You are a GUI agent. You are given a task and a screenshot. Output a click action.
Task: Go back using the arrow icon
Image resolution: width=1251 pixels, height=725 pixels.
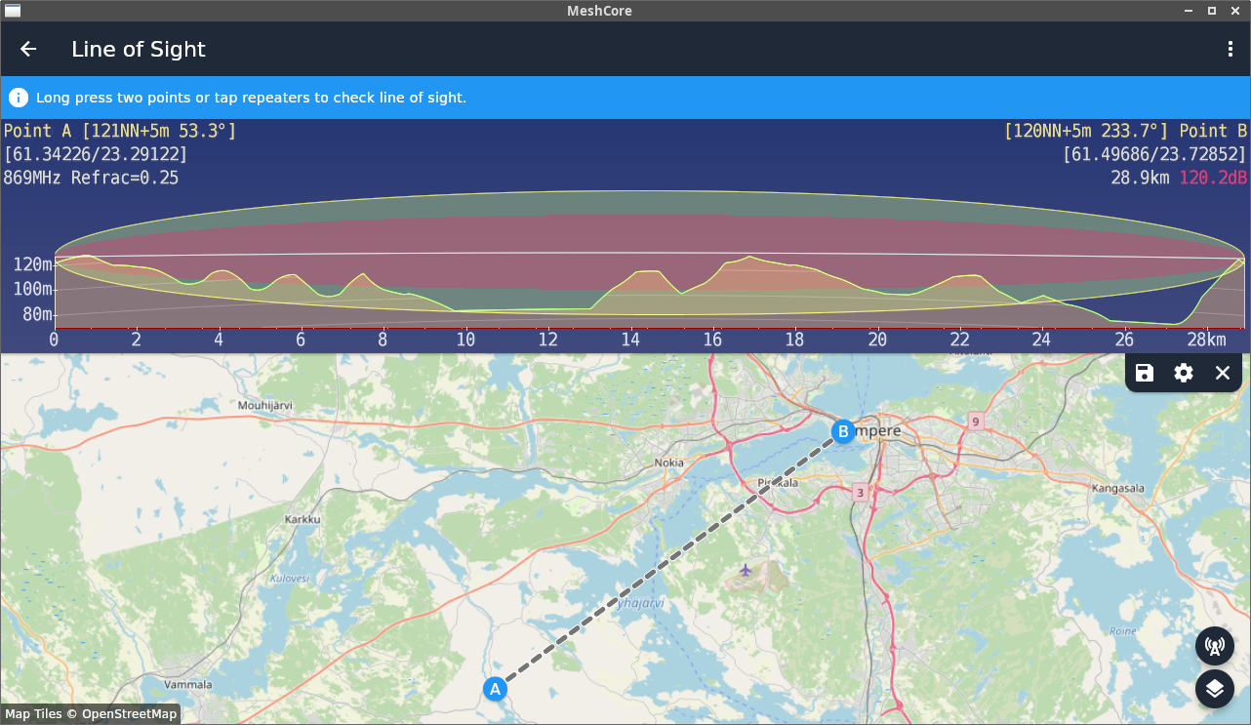click(x=28, y=49)
